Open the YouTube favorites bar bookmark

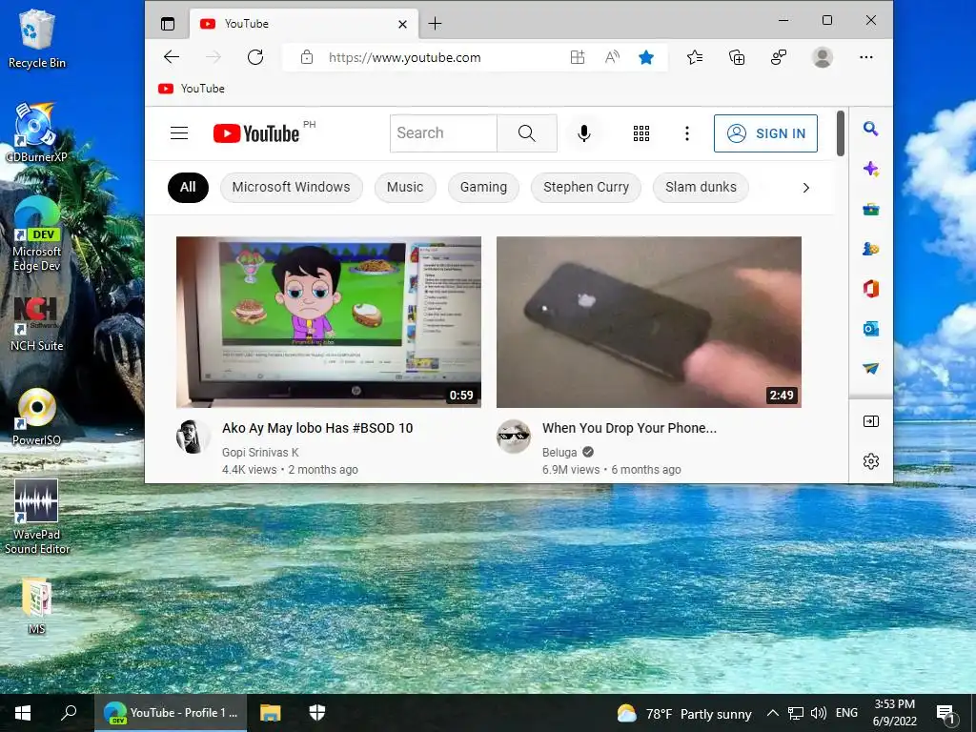coord(191,89)
